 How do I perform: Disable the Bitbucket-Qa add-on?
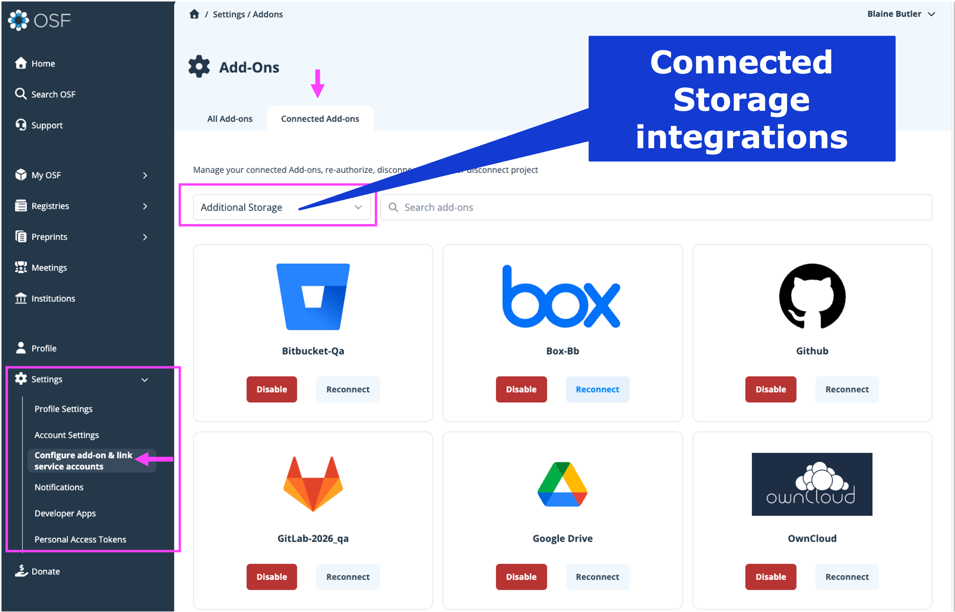pos(272,389)
